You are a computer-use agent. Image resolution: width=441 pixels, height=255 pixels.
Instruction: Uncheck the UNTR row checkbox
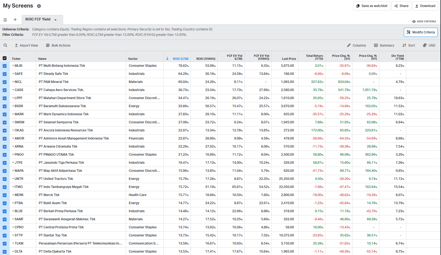5,179
